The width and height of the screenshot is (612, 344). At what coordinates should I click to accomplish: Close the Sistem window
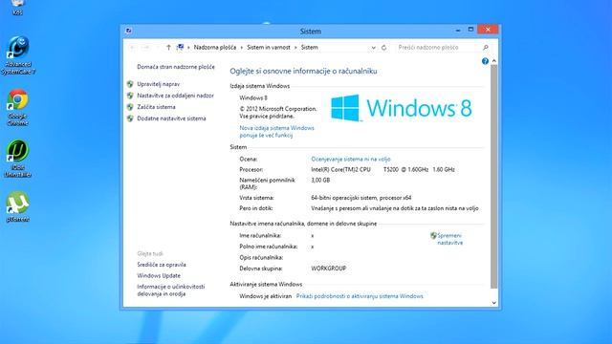point(488,30)
